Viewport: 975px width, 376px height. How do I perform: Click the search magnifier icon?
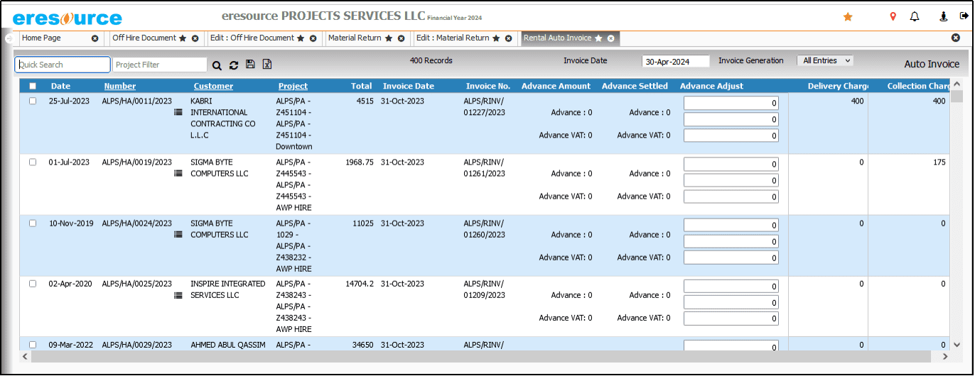click(x=217, y=65)
